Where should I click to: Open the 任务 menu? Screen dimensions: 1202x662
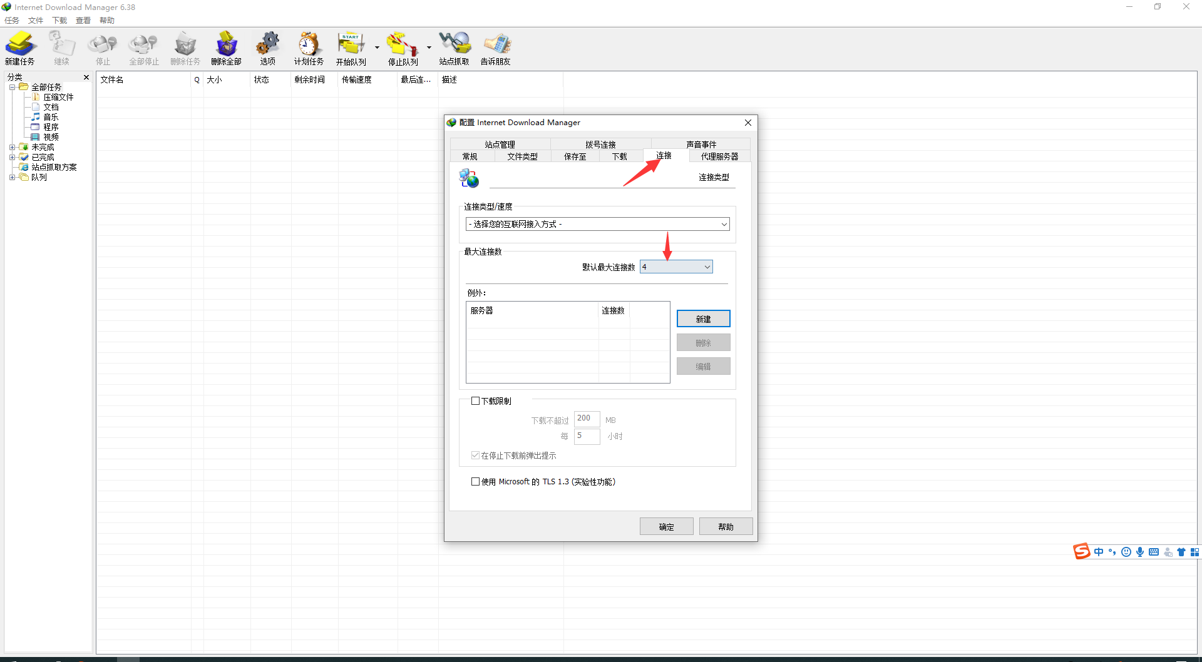pyautogui.click(x=12, y=21)
